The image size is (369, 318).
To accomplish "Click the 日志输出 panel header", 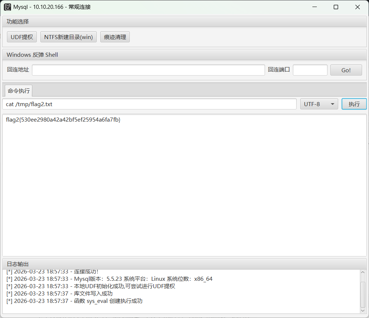I will (x=18, y=264).
